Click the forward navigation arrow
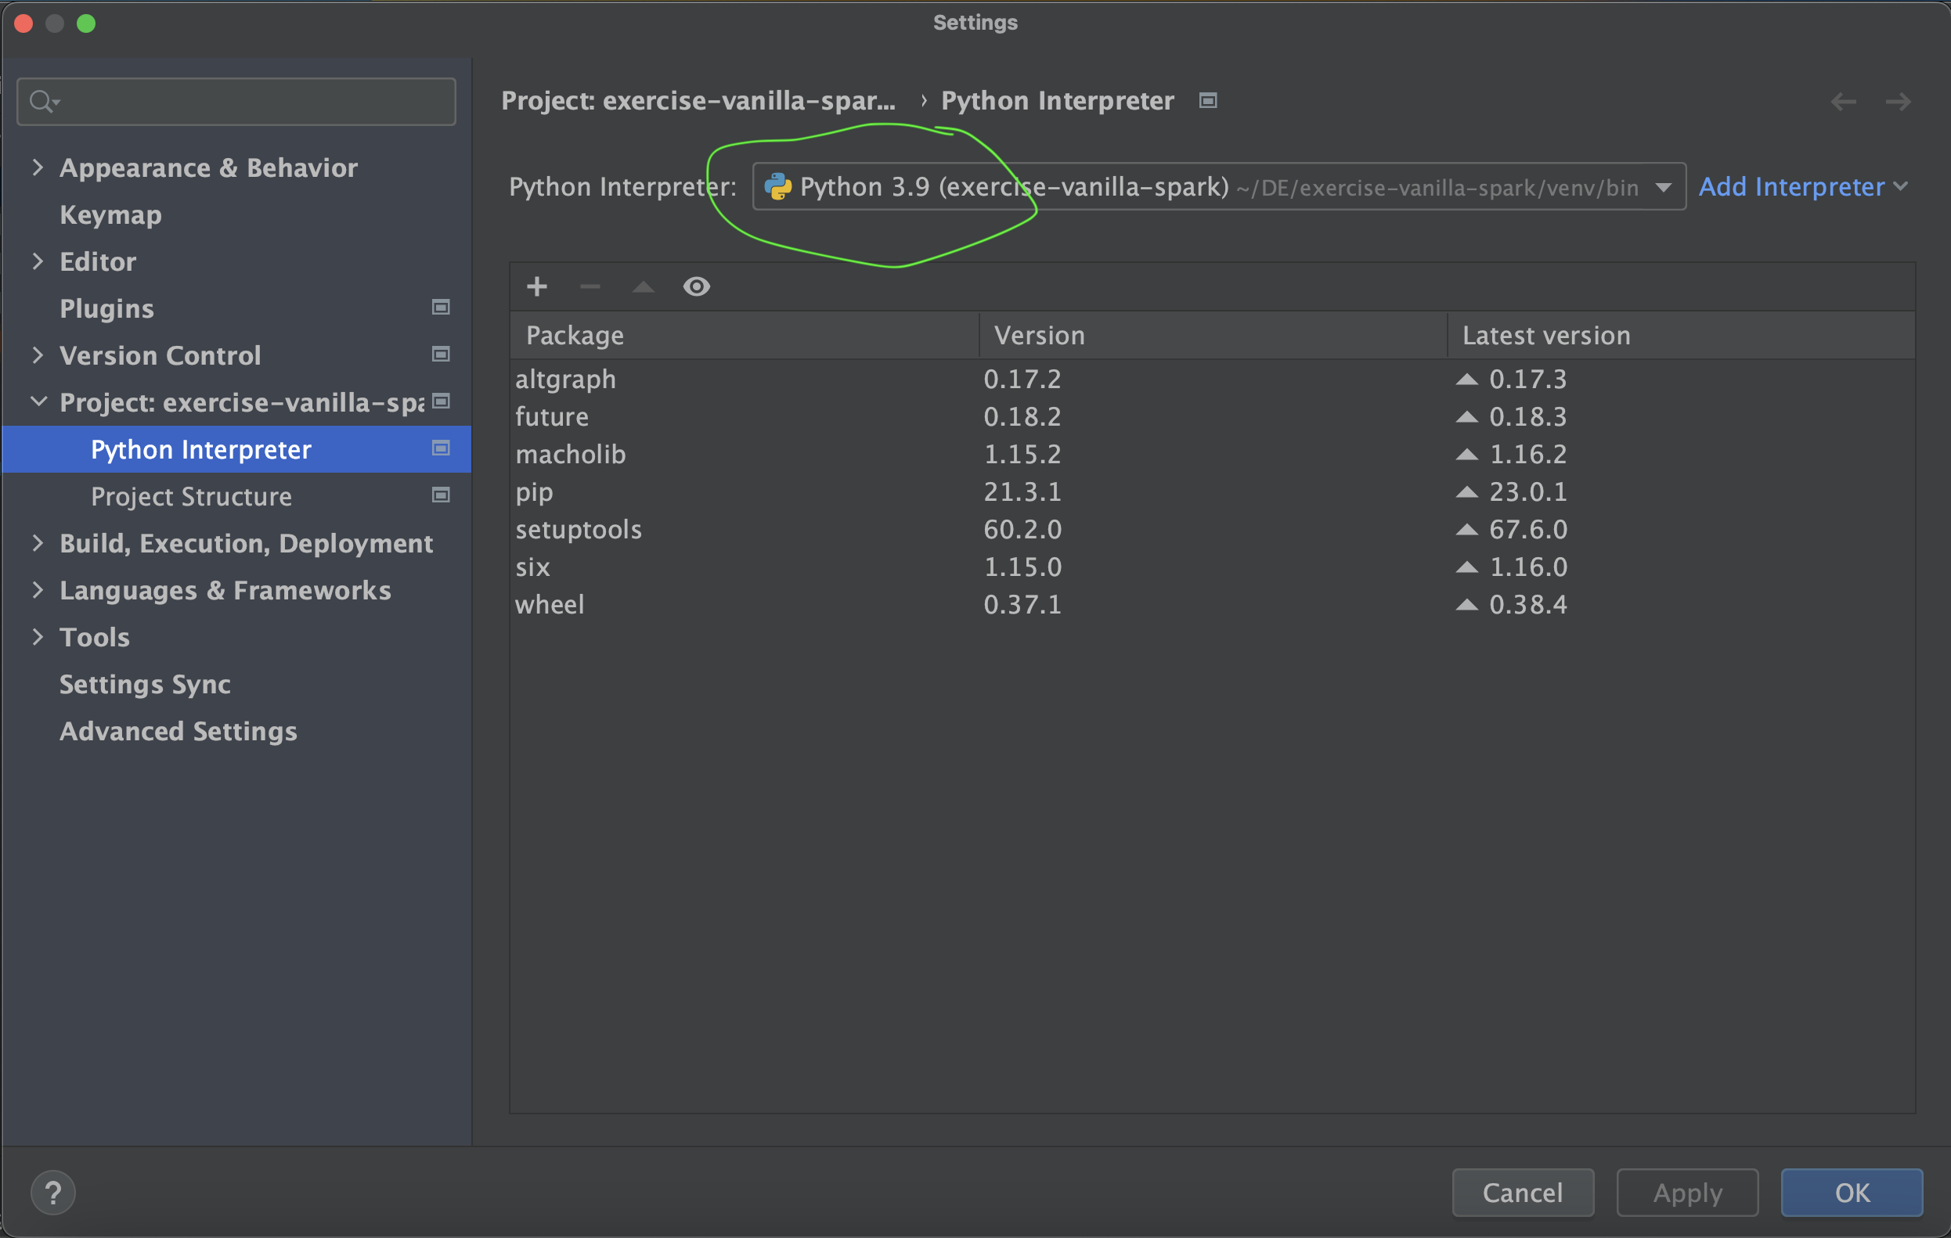 1898,101
